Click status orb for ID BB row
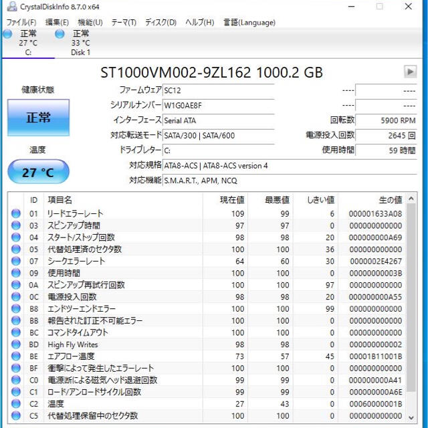The image size is (428, 428). coord(16,320)
